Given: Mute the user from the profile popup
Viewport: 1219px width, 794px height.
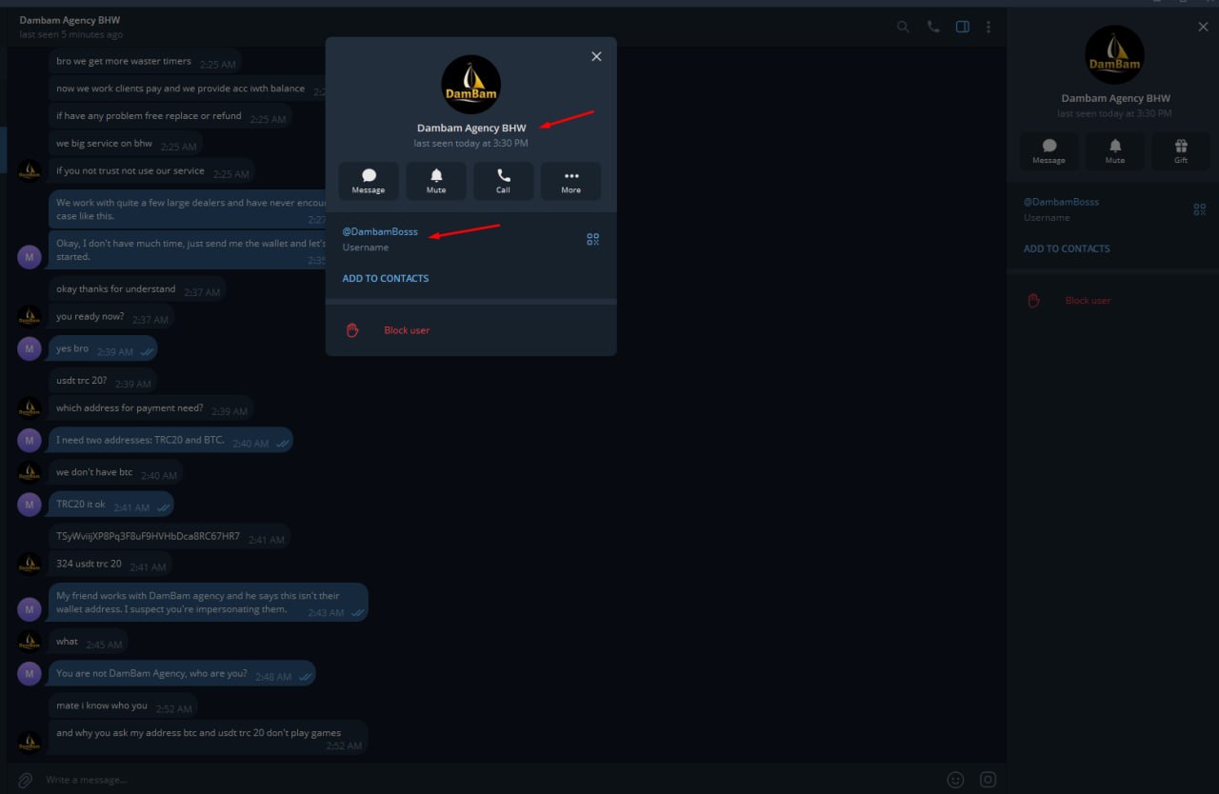Looking at the screenshot, I should click(436, 181).
